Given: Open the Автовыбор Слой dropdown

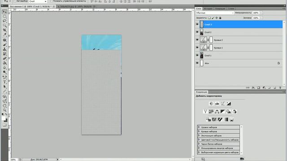Looking at the screenshot, I should (38, 1).
